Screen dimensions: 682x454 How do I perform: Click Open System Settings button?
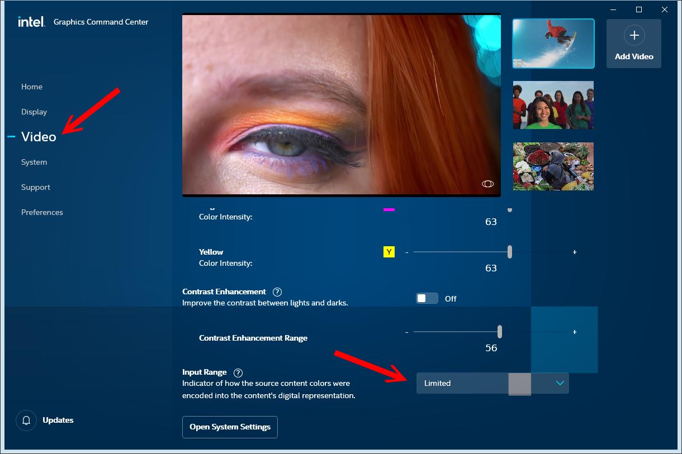[230, 427]
